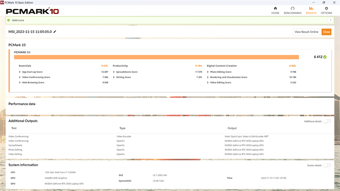The image size is (340, 191).
Task: Enable the Additional details toggle
Action: tap(327, 121)
